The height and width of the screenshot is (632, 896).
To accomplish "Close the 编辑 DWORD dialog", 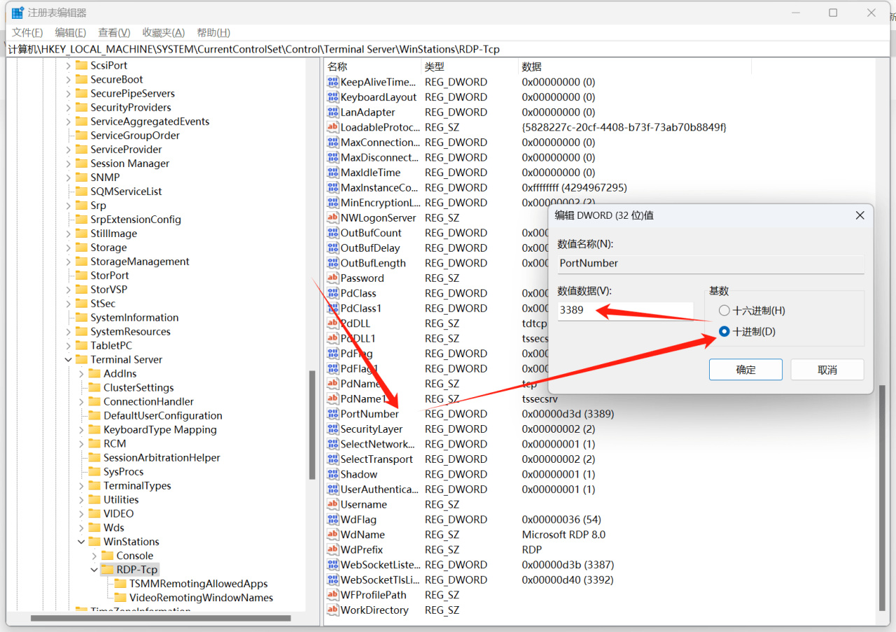I will coord(860,215).
